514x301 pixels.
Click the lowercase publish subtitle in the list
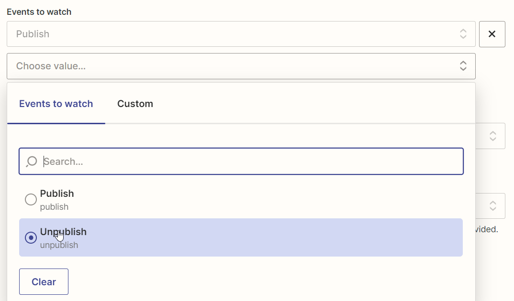click(54, 207)
